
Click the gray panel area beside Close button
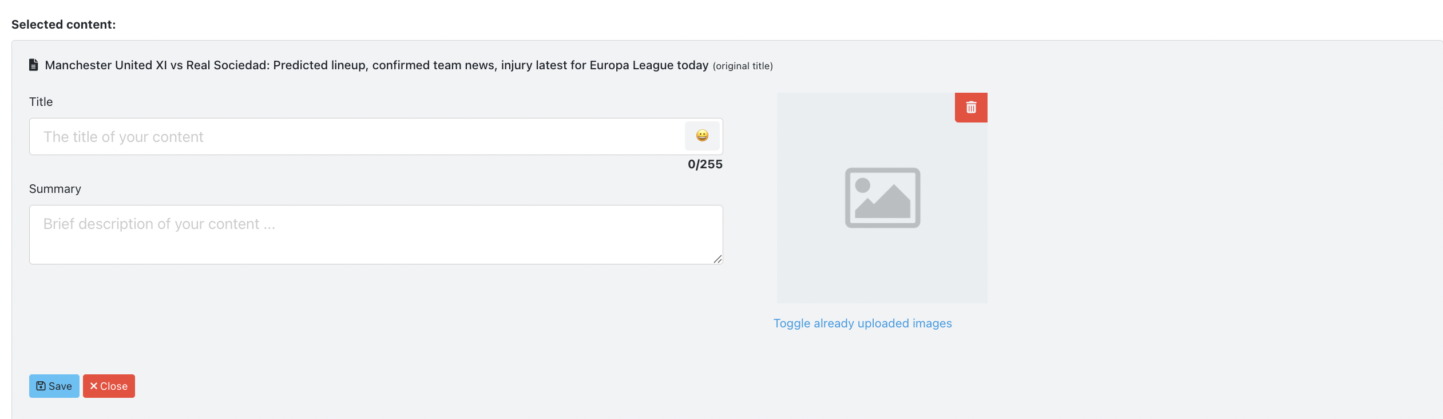[401, 386]
